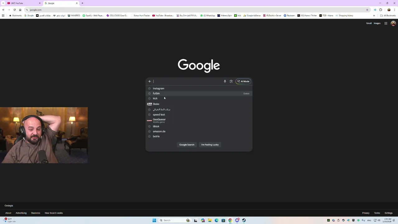Choose the tiktok suggestion
Screen dimensions: 398x224
pos(199,126)
